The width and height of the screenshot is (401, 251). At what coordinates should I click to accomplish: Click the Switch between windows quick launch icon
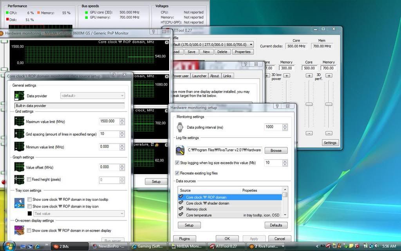coord(30,246)
